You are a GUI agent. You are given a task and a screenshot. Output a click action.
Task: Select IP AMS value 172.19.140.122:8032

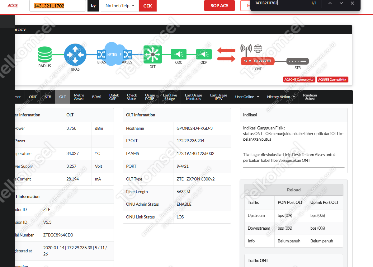[x=195, y=154]
